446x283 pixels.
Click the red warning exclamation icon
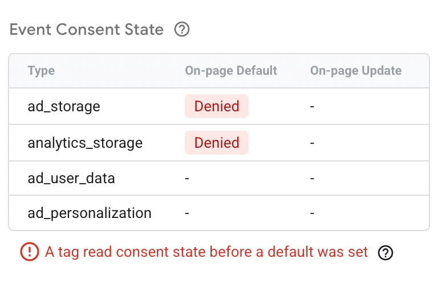pyautogui.click(x=29, y=252)
